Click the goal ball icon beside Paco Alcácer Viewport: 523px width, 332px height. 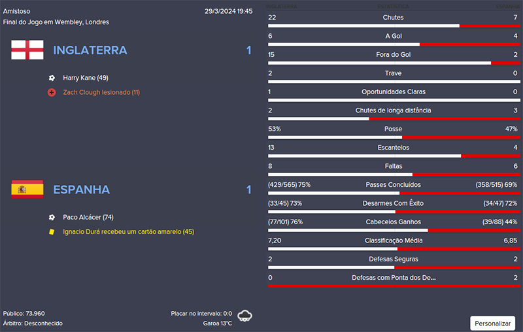coord(52,217)
